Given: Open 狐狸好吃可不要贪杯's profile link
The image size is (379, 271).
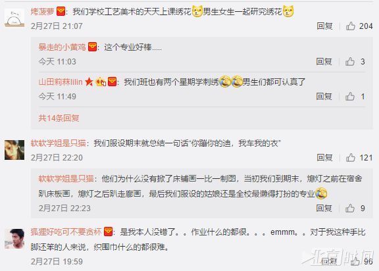Looking at the screenshot, I should tap(66, 232).
